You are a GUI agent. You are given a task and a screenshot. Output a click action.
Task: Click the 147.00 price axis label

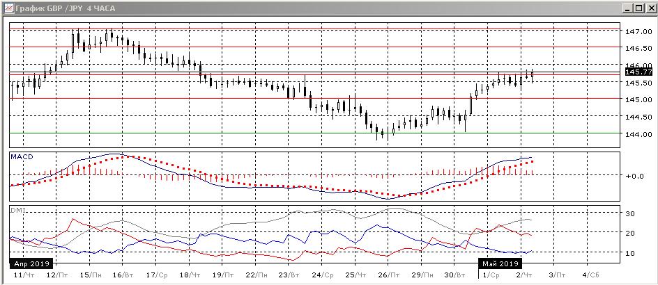[638, 32]
